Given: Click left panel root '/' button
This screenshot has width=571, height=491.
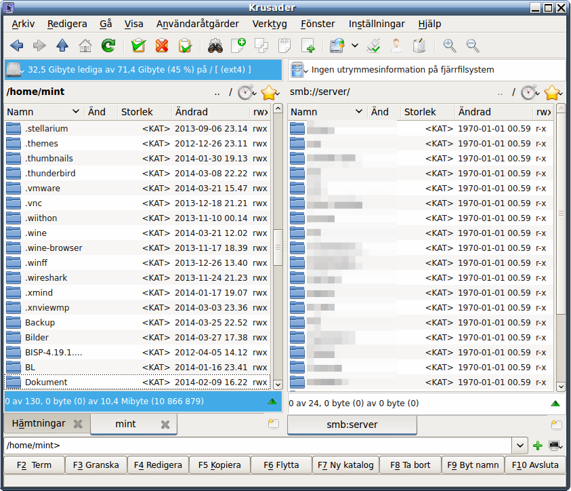Looking at the screenshot, I should click(230, 93).
